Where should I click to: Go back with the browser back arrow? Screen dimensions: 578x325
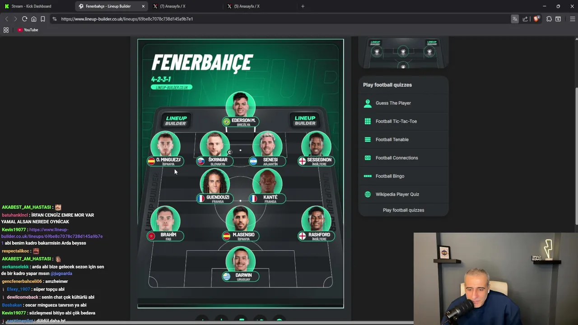click(x=6, y=19)
